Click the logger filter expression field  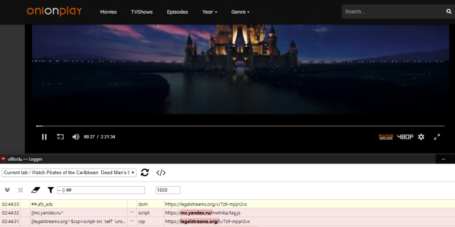pyautogui.click(x=101, y=190)
